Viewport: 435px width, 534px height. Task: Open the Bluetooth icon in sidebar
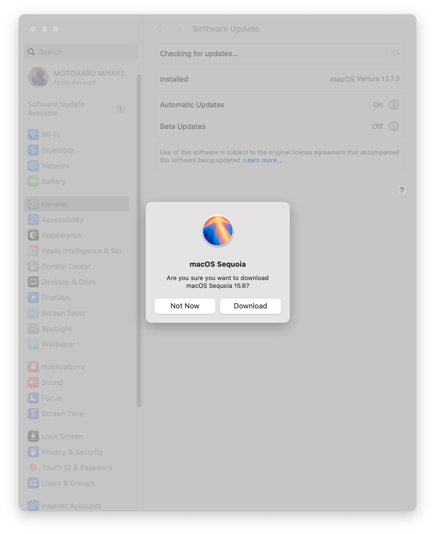33,150
